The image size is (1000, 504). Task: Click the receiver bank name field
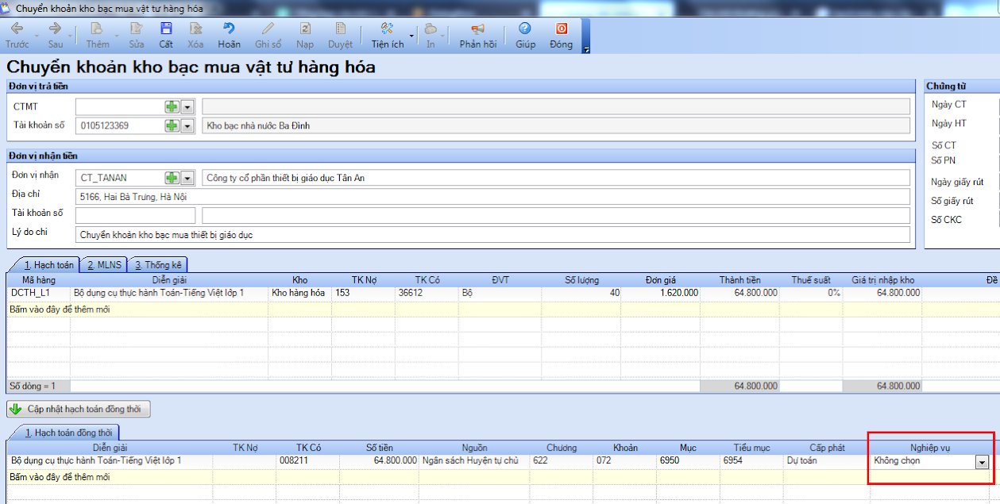pos(556,216)
